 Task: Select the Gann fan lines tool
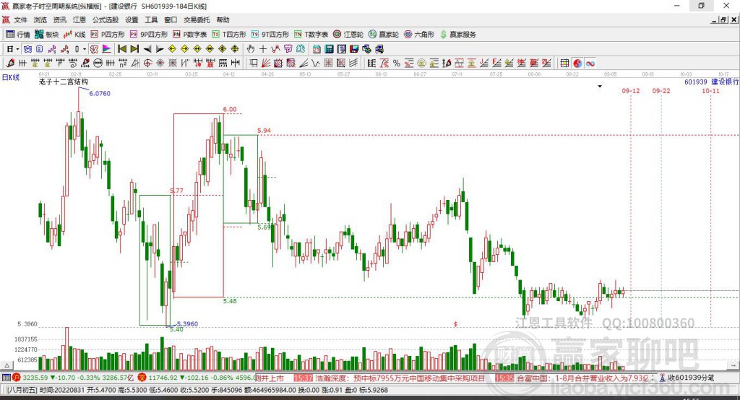[266, 64]
